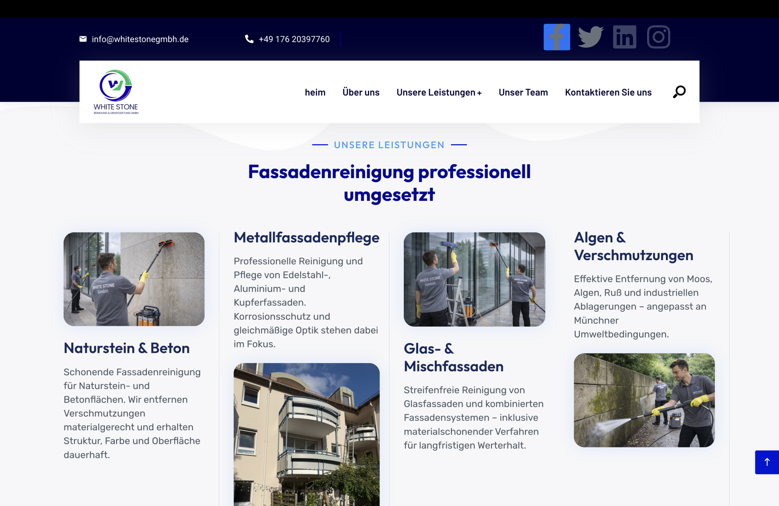This screenshot has width=779, height=506.
Task: Expand the Unsere Leistungen + menu
Action: click(x=439, y=92)
